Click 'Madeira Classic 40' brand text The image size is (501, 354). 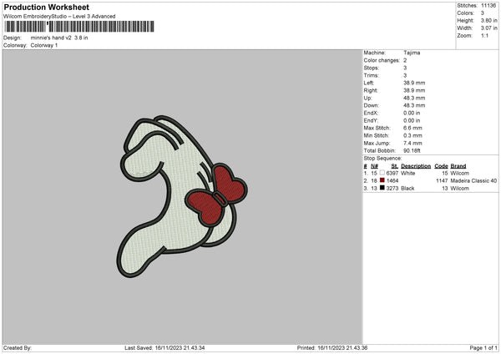pyautogui.click(x=473, y=181)
